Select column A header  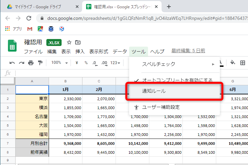pyautogui.click(x=32, y=81)
